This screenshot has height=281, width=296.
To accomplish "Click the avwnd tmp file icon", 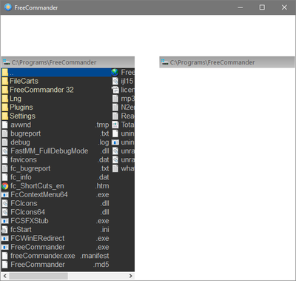I will tap(5, 125).
